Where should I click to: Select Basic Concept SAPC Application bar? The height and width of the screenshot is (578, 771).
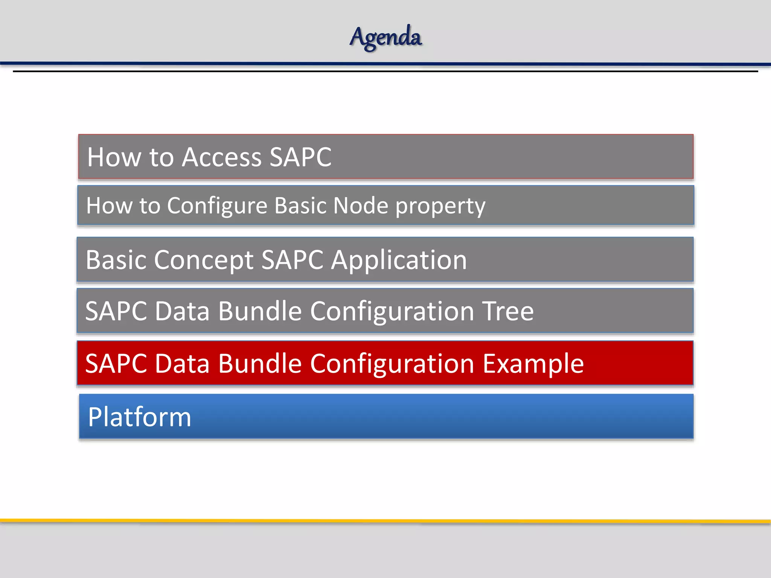click(385, 259)
